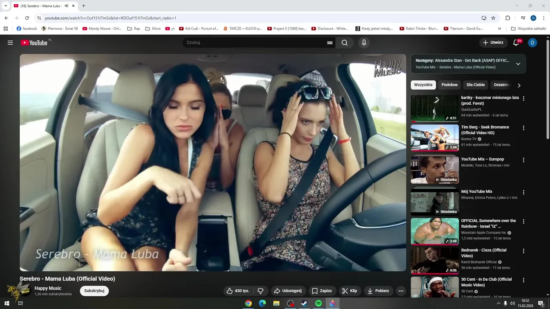Open the facebook bookmark
550x309 pixels.
coord(27,29)
